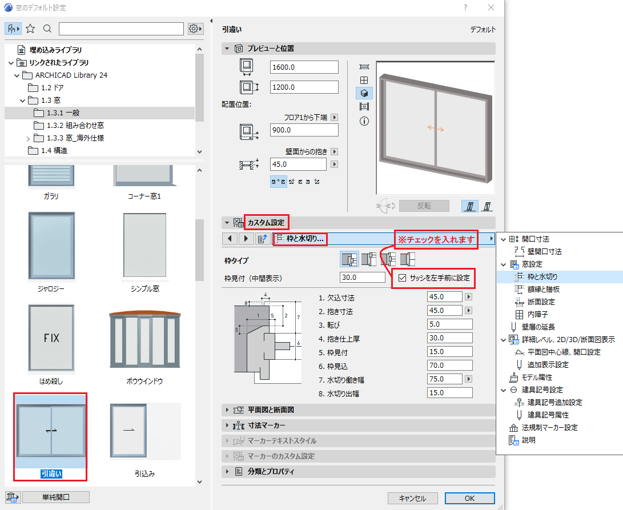
Task: Click the library search magnifier icon
Action: tap(47, 29)
